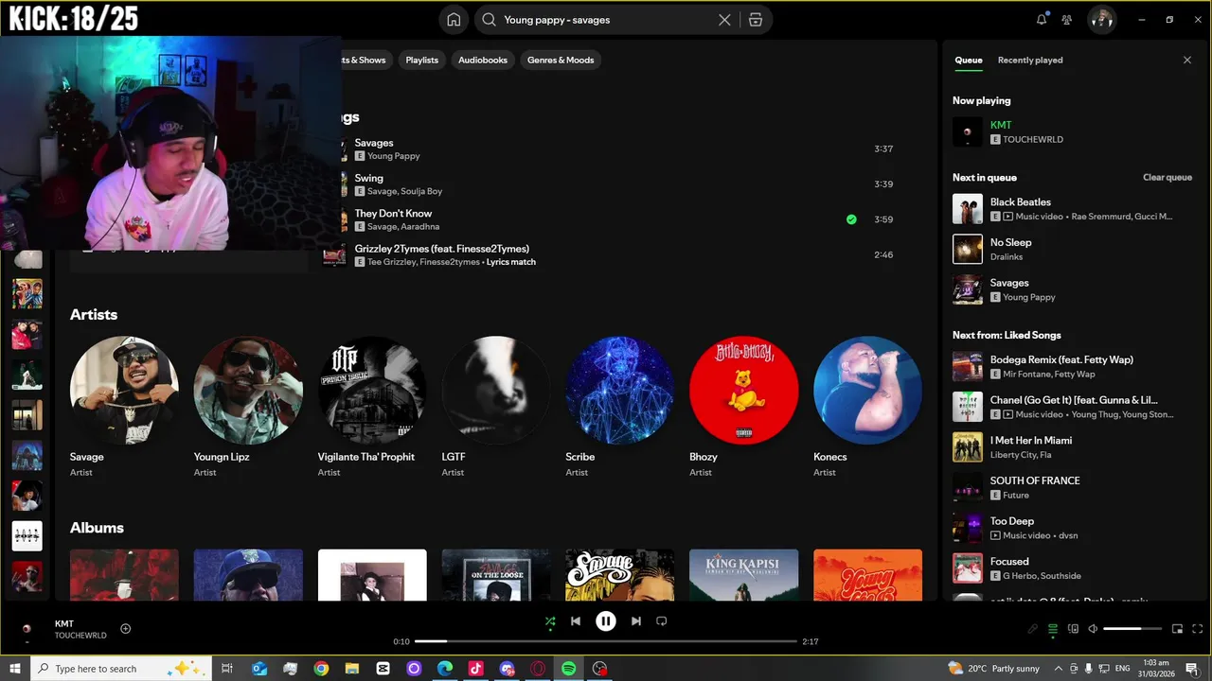Adjust the volume slider
The height and width of the screenshot is (681, 1212).
tap(1132, 629)
